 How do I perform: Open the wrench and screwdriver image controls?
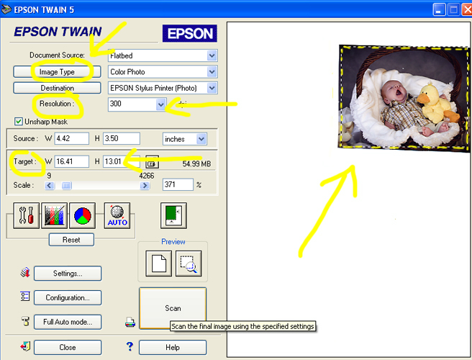26,215
